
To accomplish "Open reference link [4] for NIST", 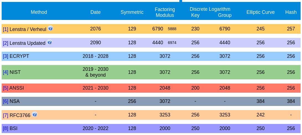I will pos(6,72).
